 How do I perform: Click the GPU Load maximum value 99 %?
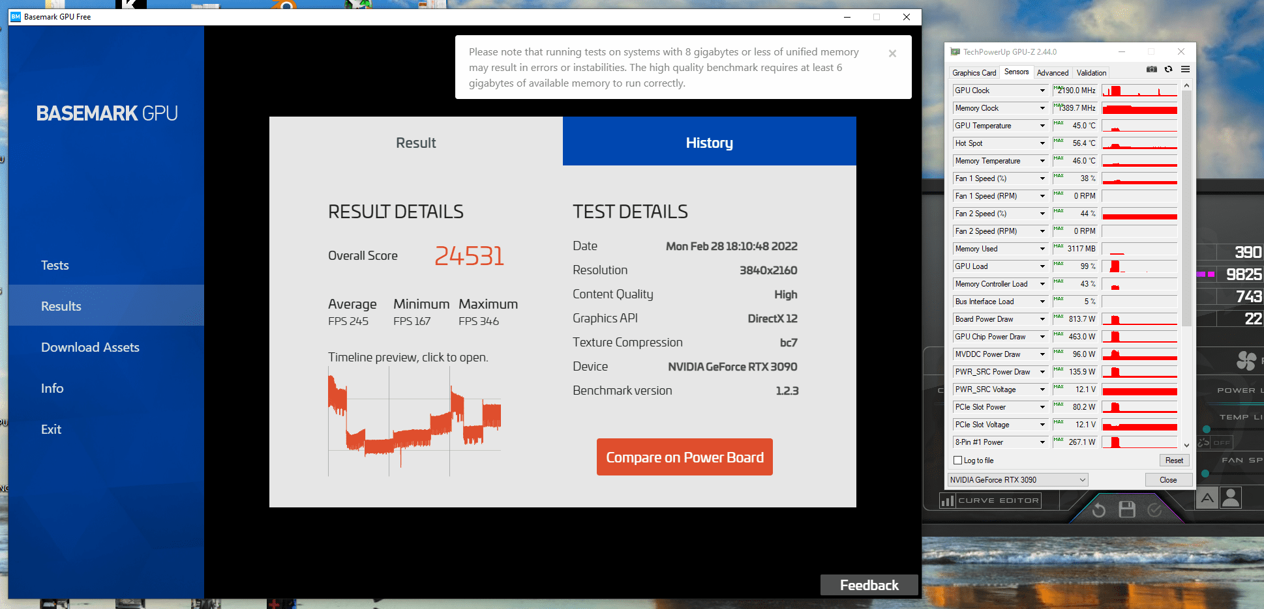(x=1088, y=266)
